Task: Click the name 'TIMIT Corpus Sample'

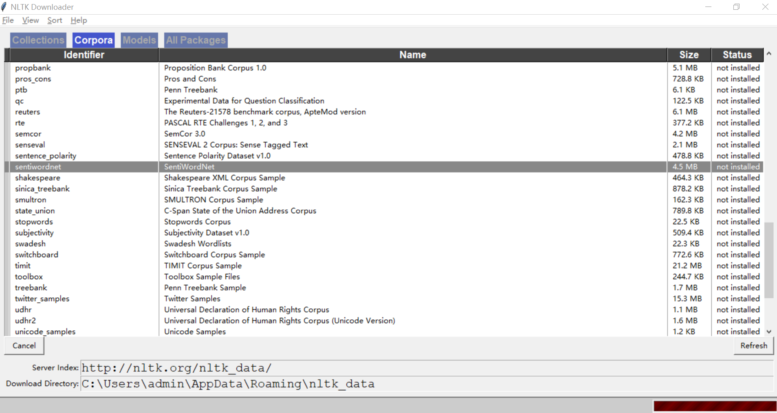Action: click(203, 266)
